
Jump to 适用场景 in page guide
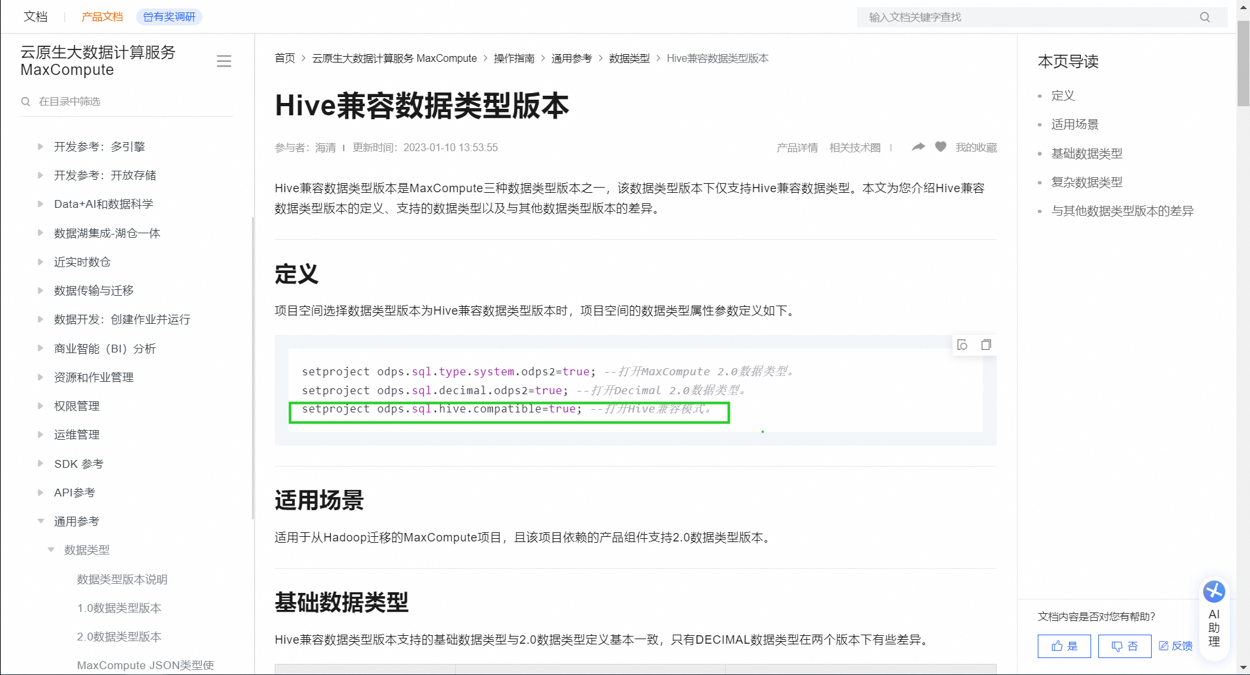click(x=1075, y=124)
